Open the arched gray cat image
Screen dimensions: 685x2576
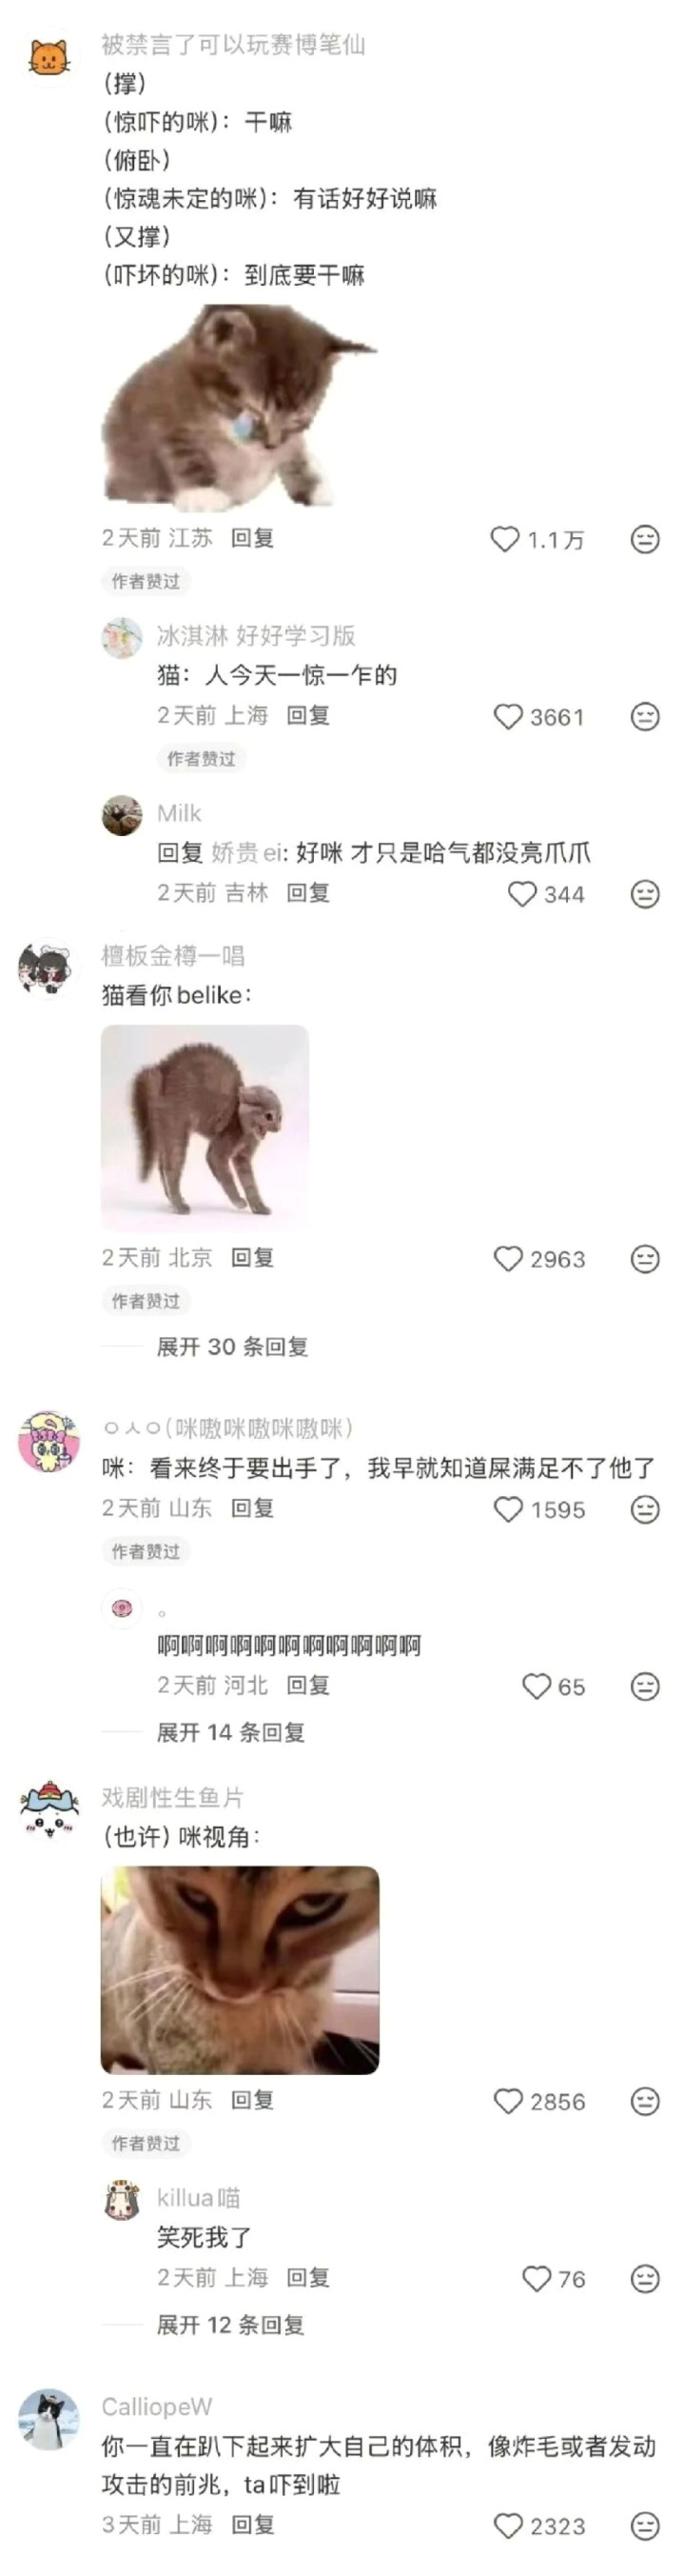(205, 1127)
